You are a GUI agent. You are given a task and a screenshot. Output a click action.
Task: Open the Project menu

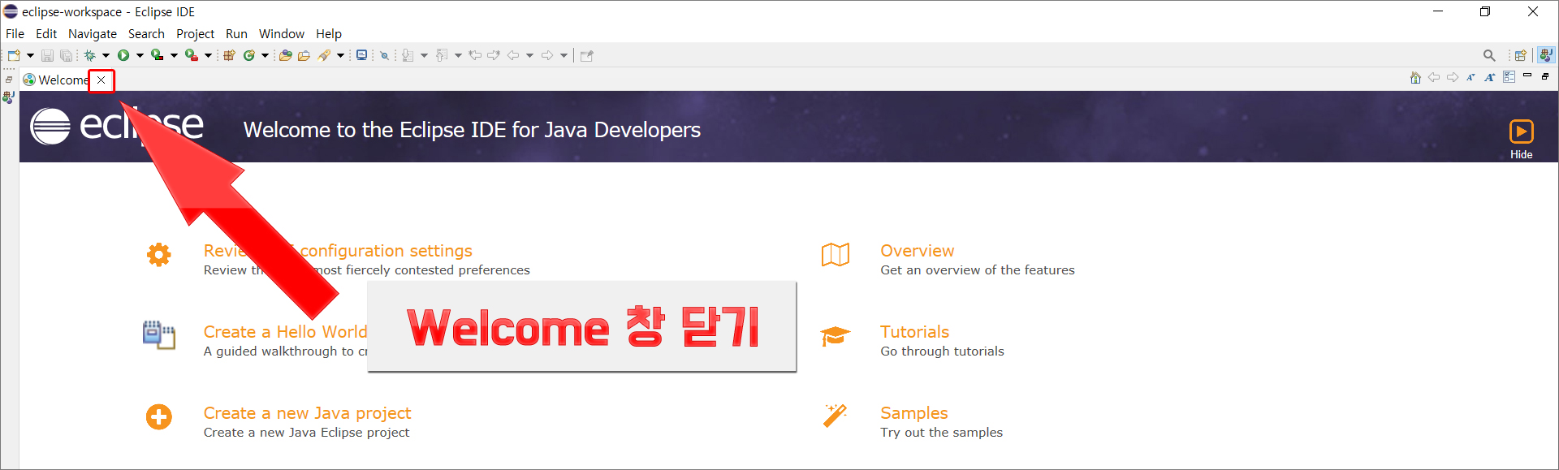tap(195, 33)
